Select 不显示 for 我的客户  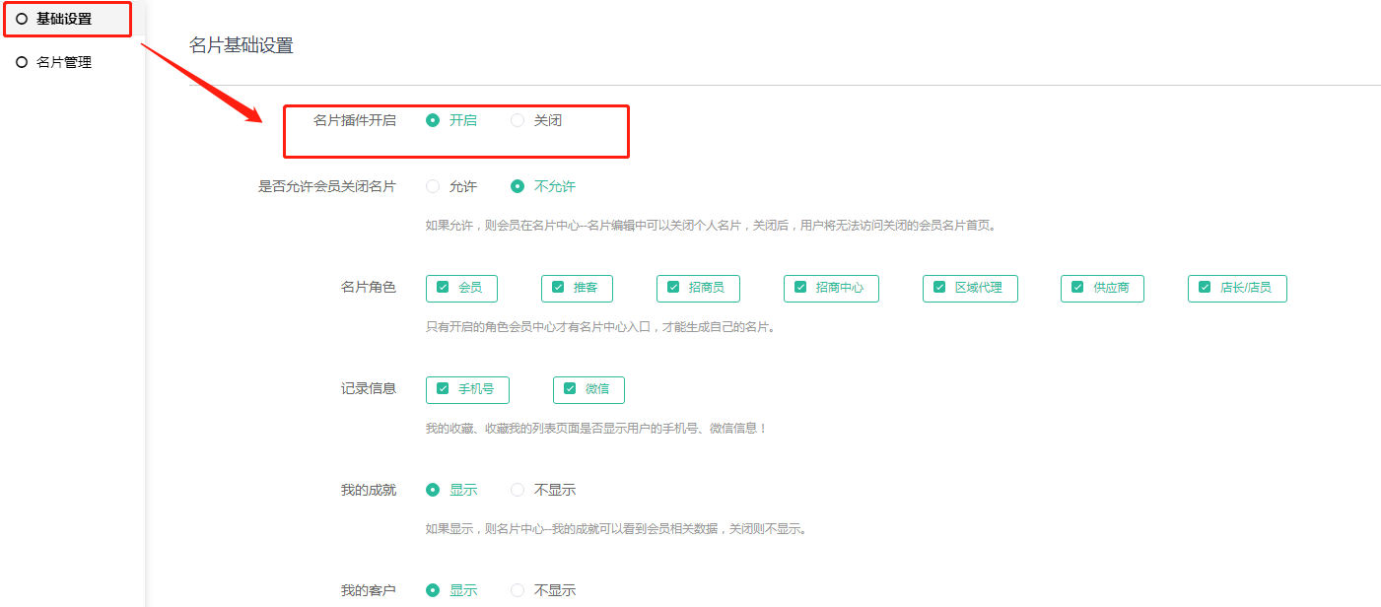point(518,590)
